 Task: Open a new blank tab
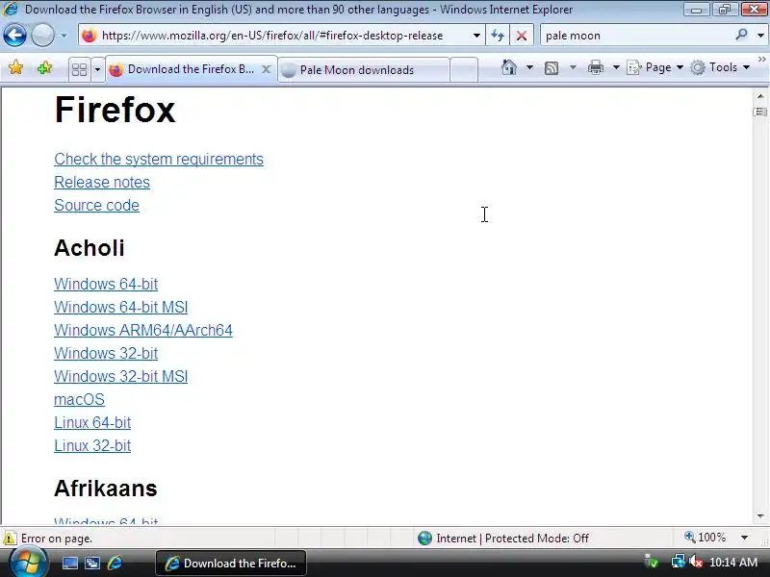click(x=464, y=70)
